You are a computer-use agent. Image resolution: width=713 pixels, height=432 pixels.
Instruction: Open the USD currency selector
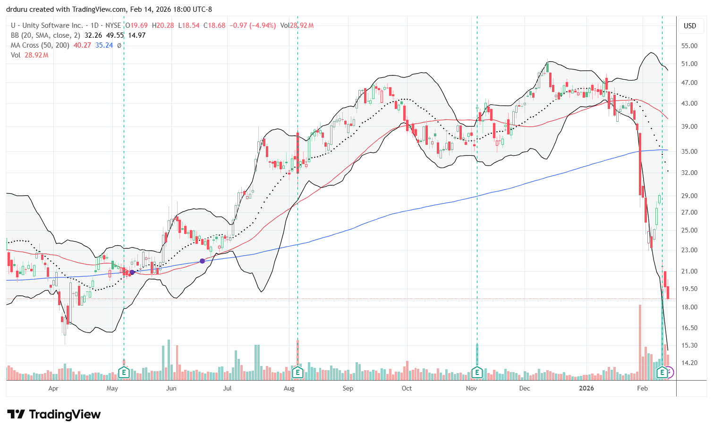(x=690, y=26)
